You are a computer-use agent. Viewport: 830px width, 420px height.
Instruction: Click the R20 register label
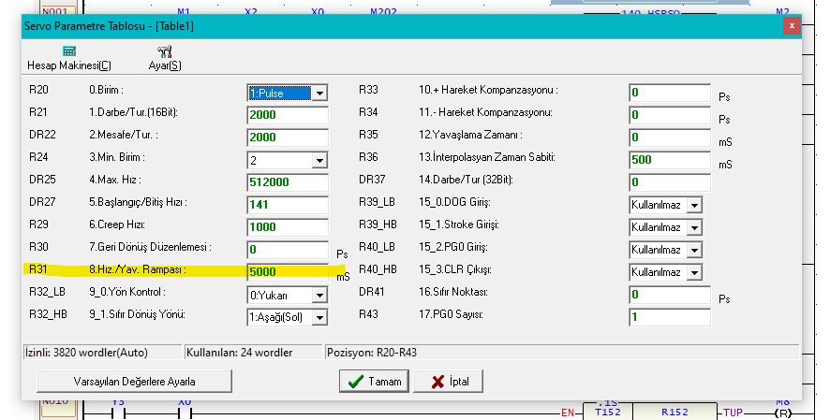coord(38,90)
